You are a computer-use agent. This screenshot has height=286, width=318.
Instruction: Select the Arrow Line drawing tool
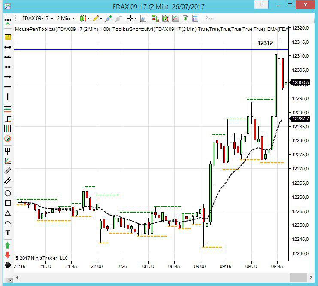8,77
